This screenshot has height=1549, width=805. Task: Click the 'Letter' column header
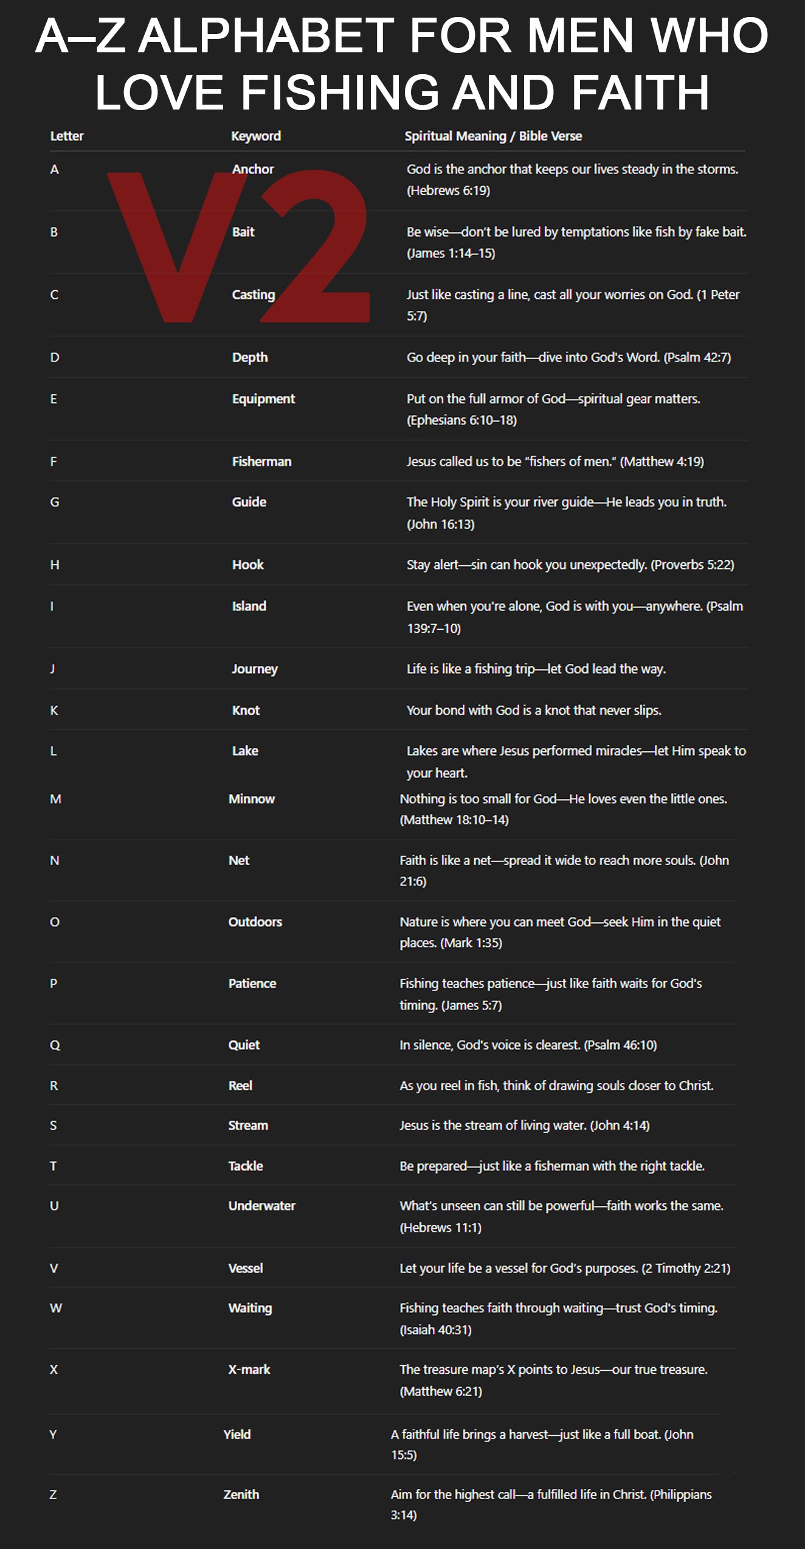67,136
